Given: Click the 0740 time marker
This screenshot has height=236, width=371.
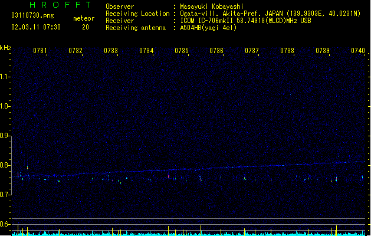Looking at the screenshot, I should [358, 51].
